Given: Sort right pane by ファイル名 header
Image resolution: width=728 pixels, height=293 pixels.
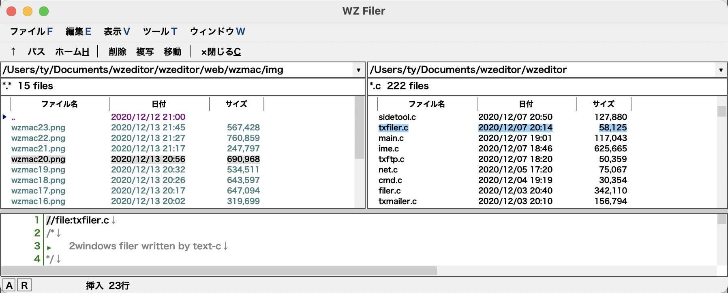Looking at the screenshot, I should coord(427,104).
